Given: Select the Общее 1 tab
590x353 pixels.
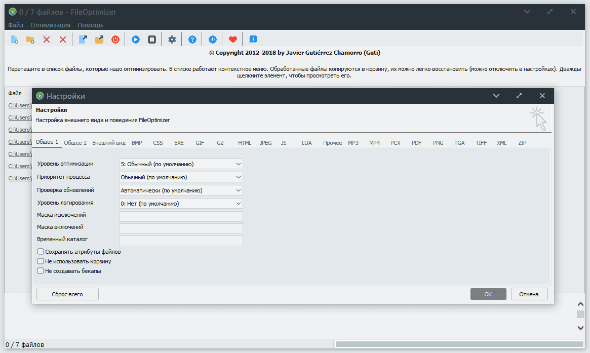Looking at the screenshot, I should tap(47, 142).
